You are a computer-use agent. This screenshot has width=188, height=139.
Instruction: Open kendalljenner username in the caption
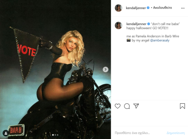point(136,24)
